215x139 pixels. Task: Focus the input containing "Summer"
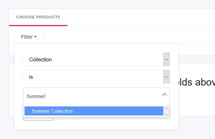pos(93,96)
